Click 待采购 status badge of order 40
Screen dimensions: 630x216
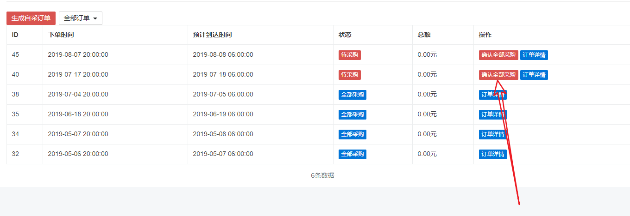coord(350,75)
